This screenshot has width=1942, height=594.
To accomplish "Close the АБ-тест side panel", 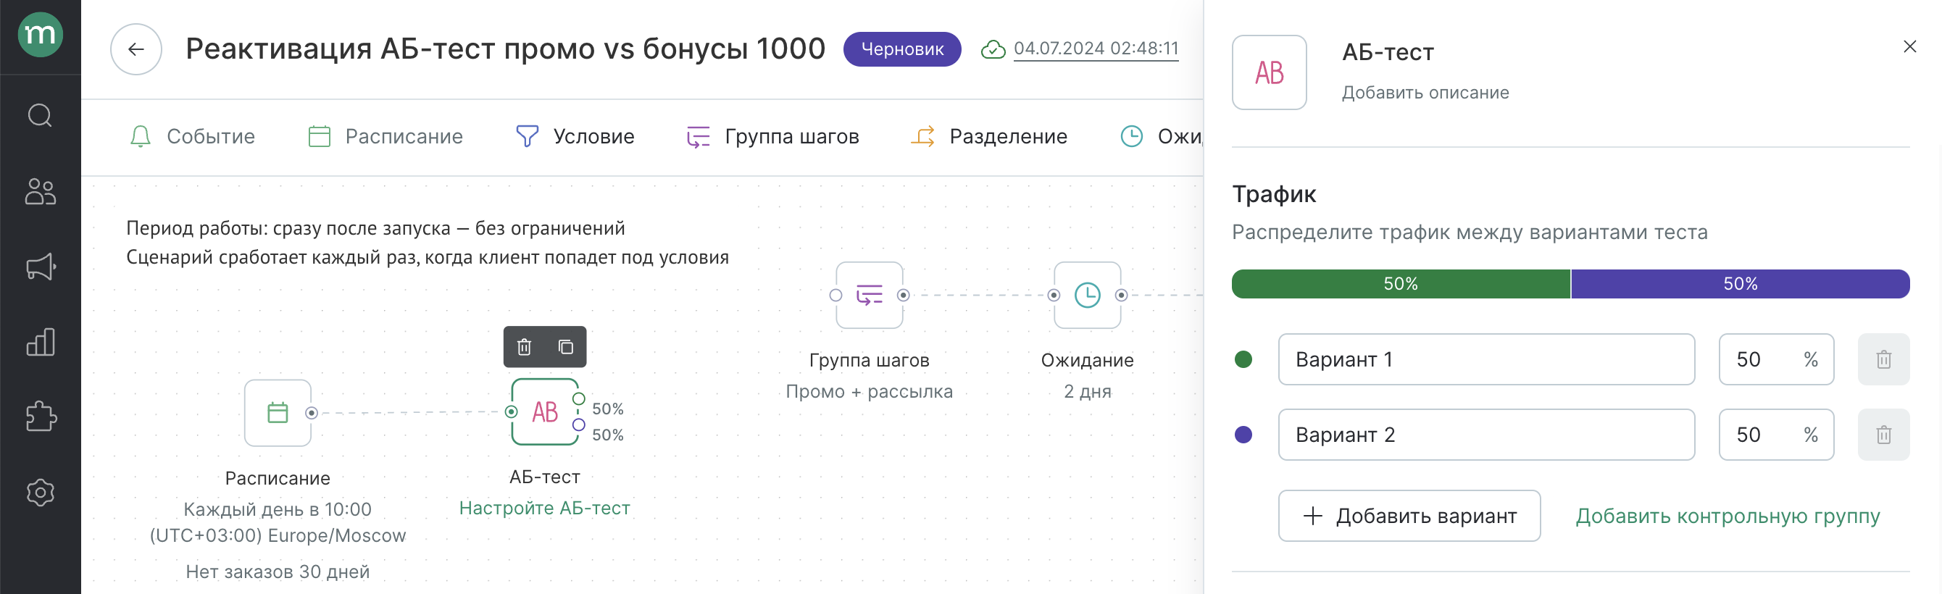I will pyautogui.click(x=1909, y=47).
